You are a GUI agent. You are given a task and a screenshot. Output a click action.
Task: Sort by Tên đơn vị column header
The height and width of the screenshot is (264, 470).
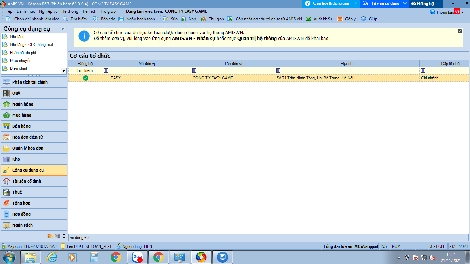(x=233, y=64)
